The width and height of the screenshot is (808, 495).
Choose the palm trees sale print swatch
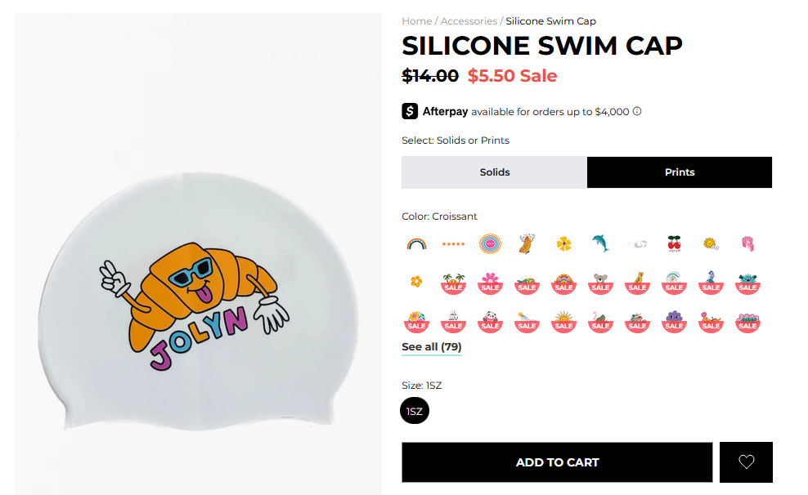tap(453, 282)
